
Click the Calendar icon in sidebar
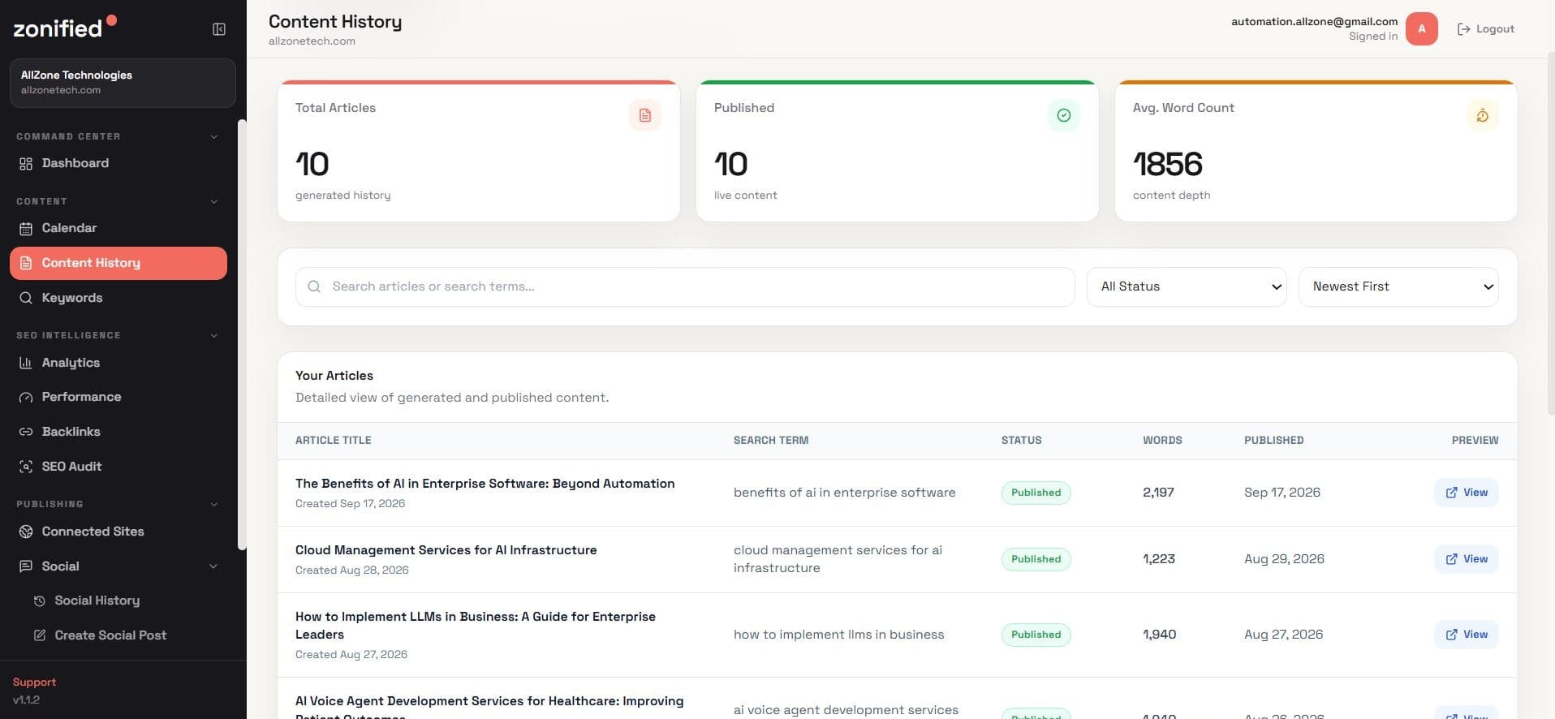(26, 229)
